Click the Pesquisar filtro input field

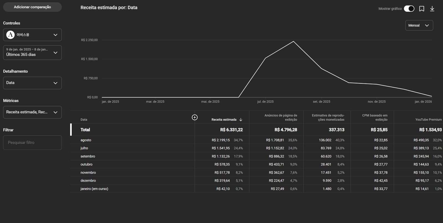[32, 143]
